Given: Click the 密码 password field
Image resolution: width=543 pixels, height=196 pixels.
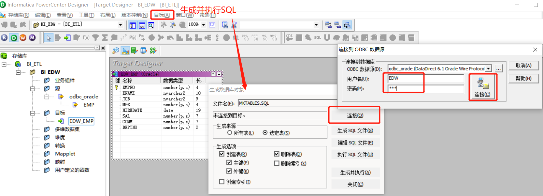Looking at the screenshot, I should pos(426,88).
